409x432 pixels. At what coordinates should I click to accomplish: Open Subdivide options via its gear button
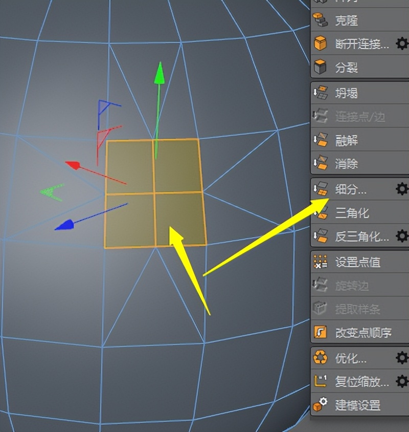[403, 189]
